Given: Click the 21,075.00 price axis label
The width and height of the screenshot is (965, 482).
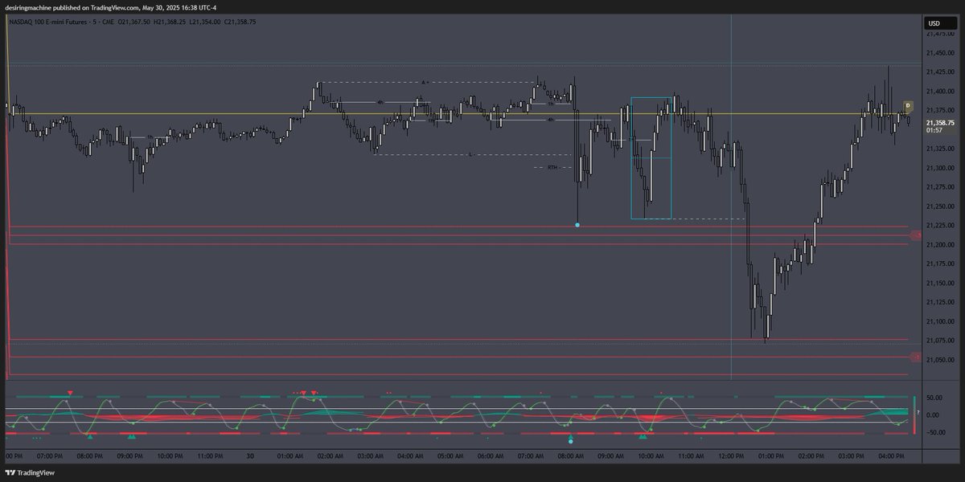Looking at the screenshot, I should [x=942, y=341].
